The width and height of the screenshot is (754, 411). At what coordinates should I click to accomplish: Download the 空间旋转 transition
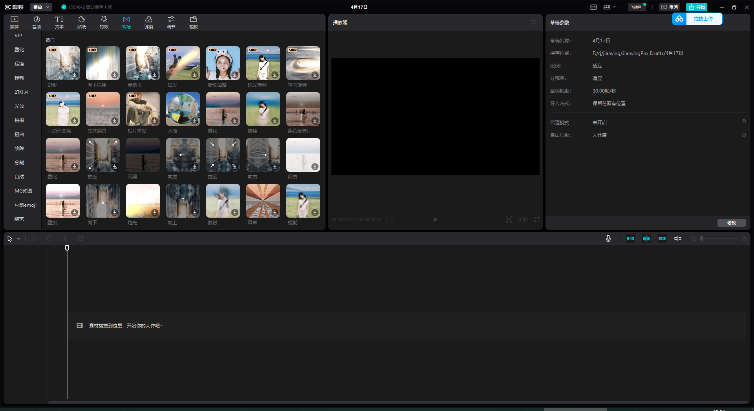pos(315,75)
